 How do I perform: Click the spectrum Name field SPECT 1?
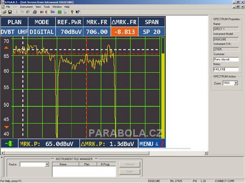pos(226,29)
